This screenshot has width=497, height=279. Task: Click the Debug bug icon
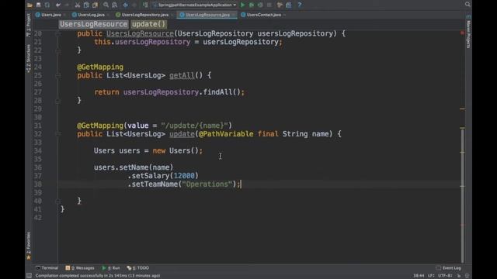point(252,5)
